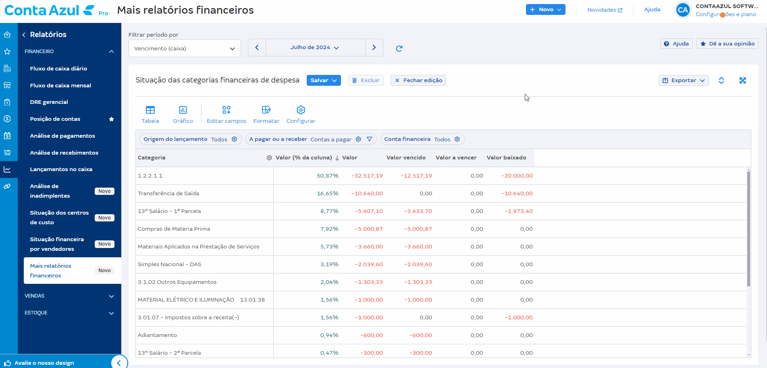This screenshot has width=767, height=368.
Task: Open the home icon in left rail
Action: point(7,35)
